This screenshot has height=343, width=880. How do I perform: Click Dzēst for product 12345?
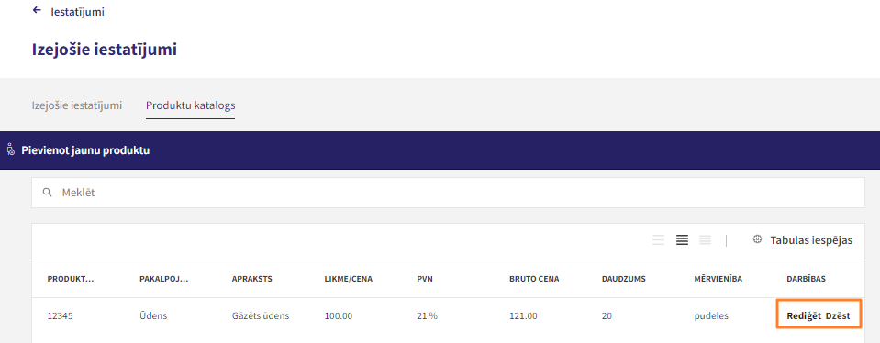tap(838, 316)
